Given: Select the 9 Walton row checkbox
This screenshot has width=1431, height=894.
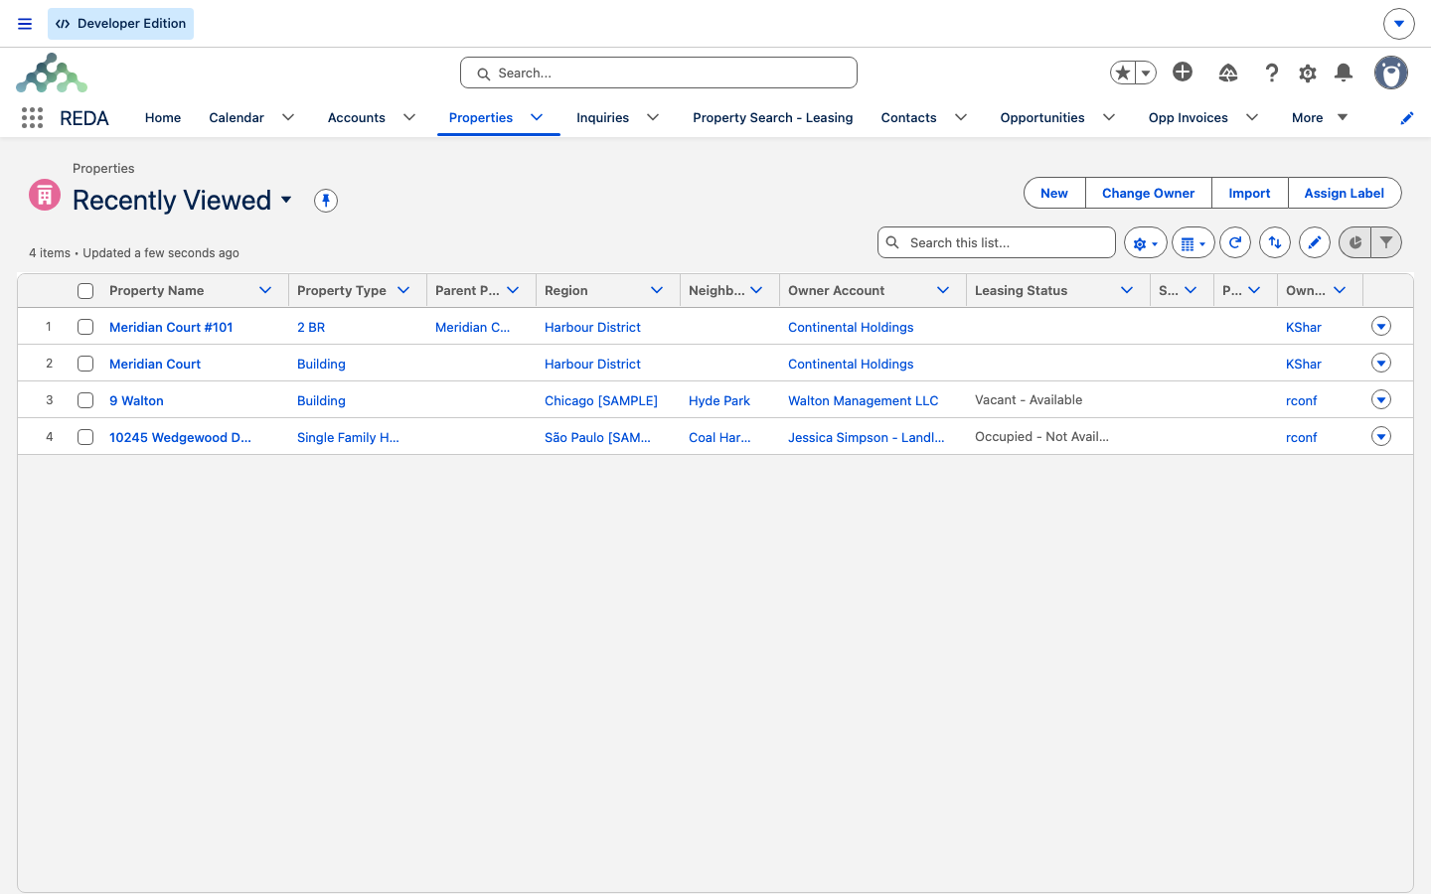Looking at the screenshot, I should 85,400.
